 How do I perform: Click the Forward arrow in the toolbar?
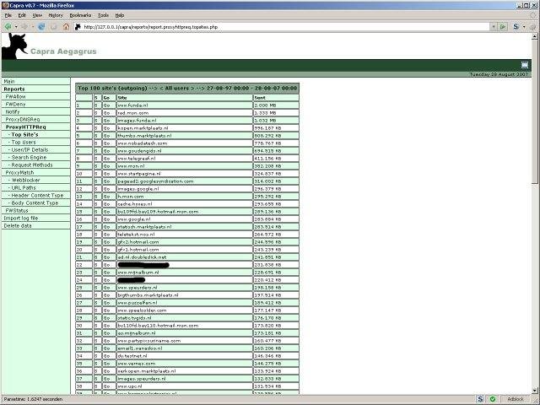point(24,26)
